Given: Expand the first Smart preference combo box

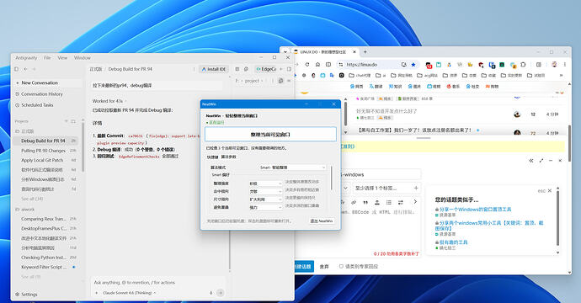Looking at the screenshot, I should pos(265,183).
